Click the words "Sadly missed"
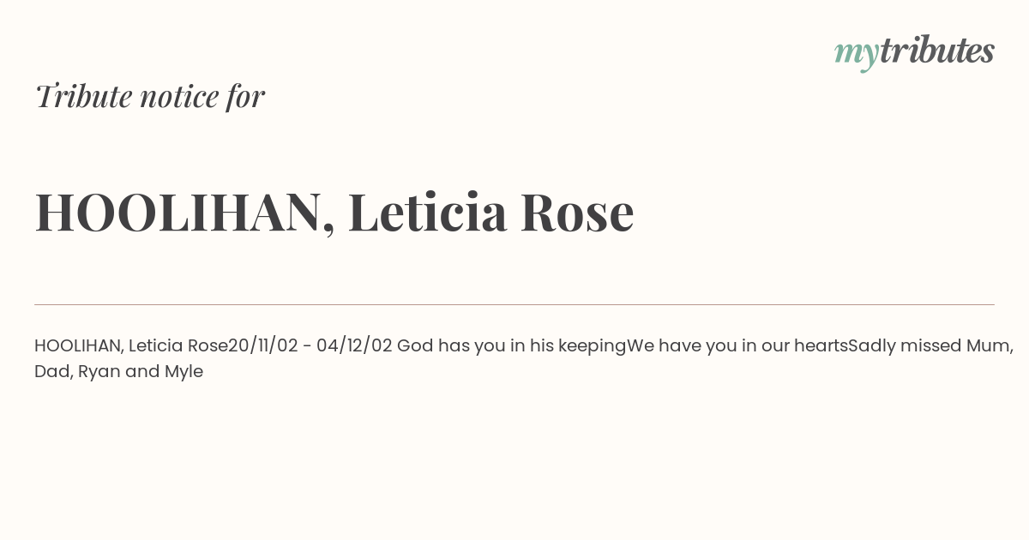This screenshot has width=1029, height=540. [905, 346]
